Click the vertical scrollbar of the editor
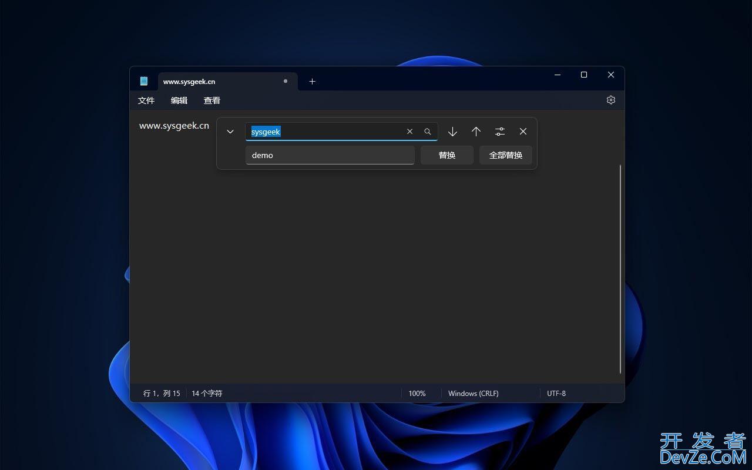This screenshot has height=470, width=752. click(620, 269)
